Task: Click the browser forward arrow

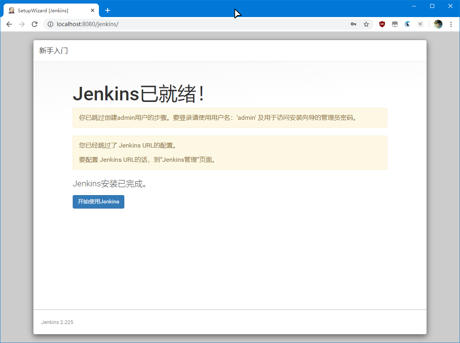Action: [x=22, y=24]
